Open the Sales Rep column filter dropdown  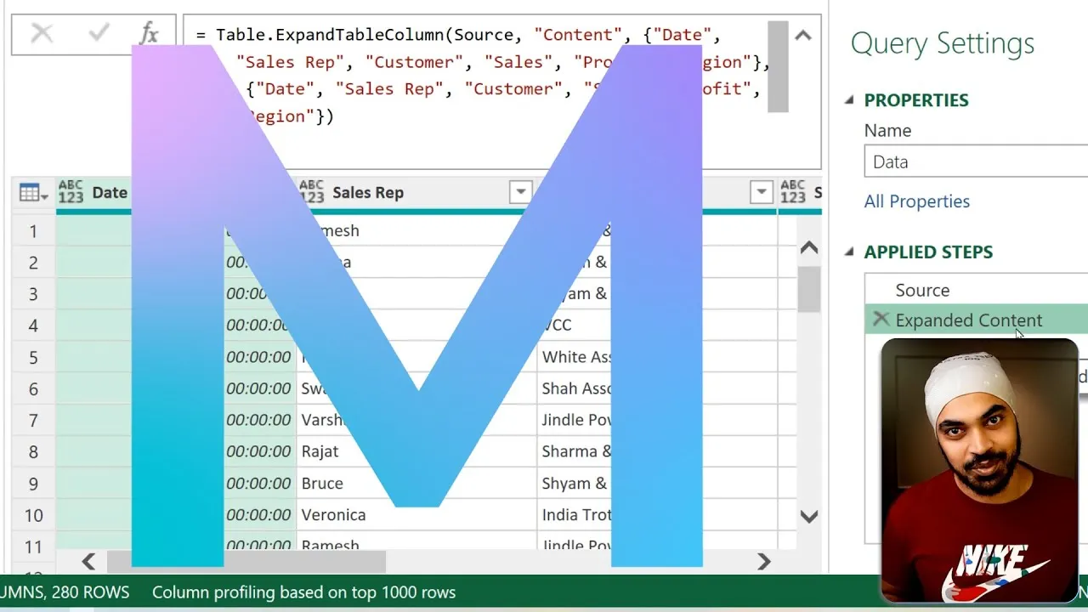click(520, 192)
